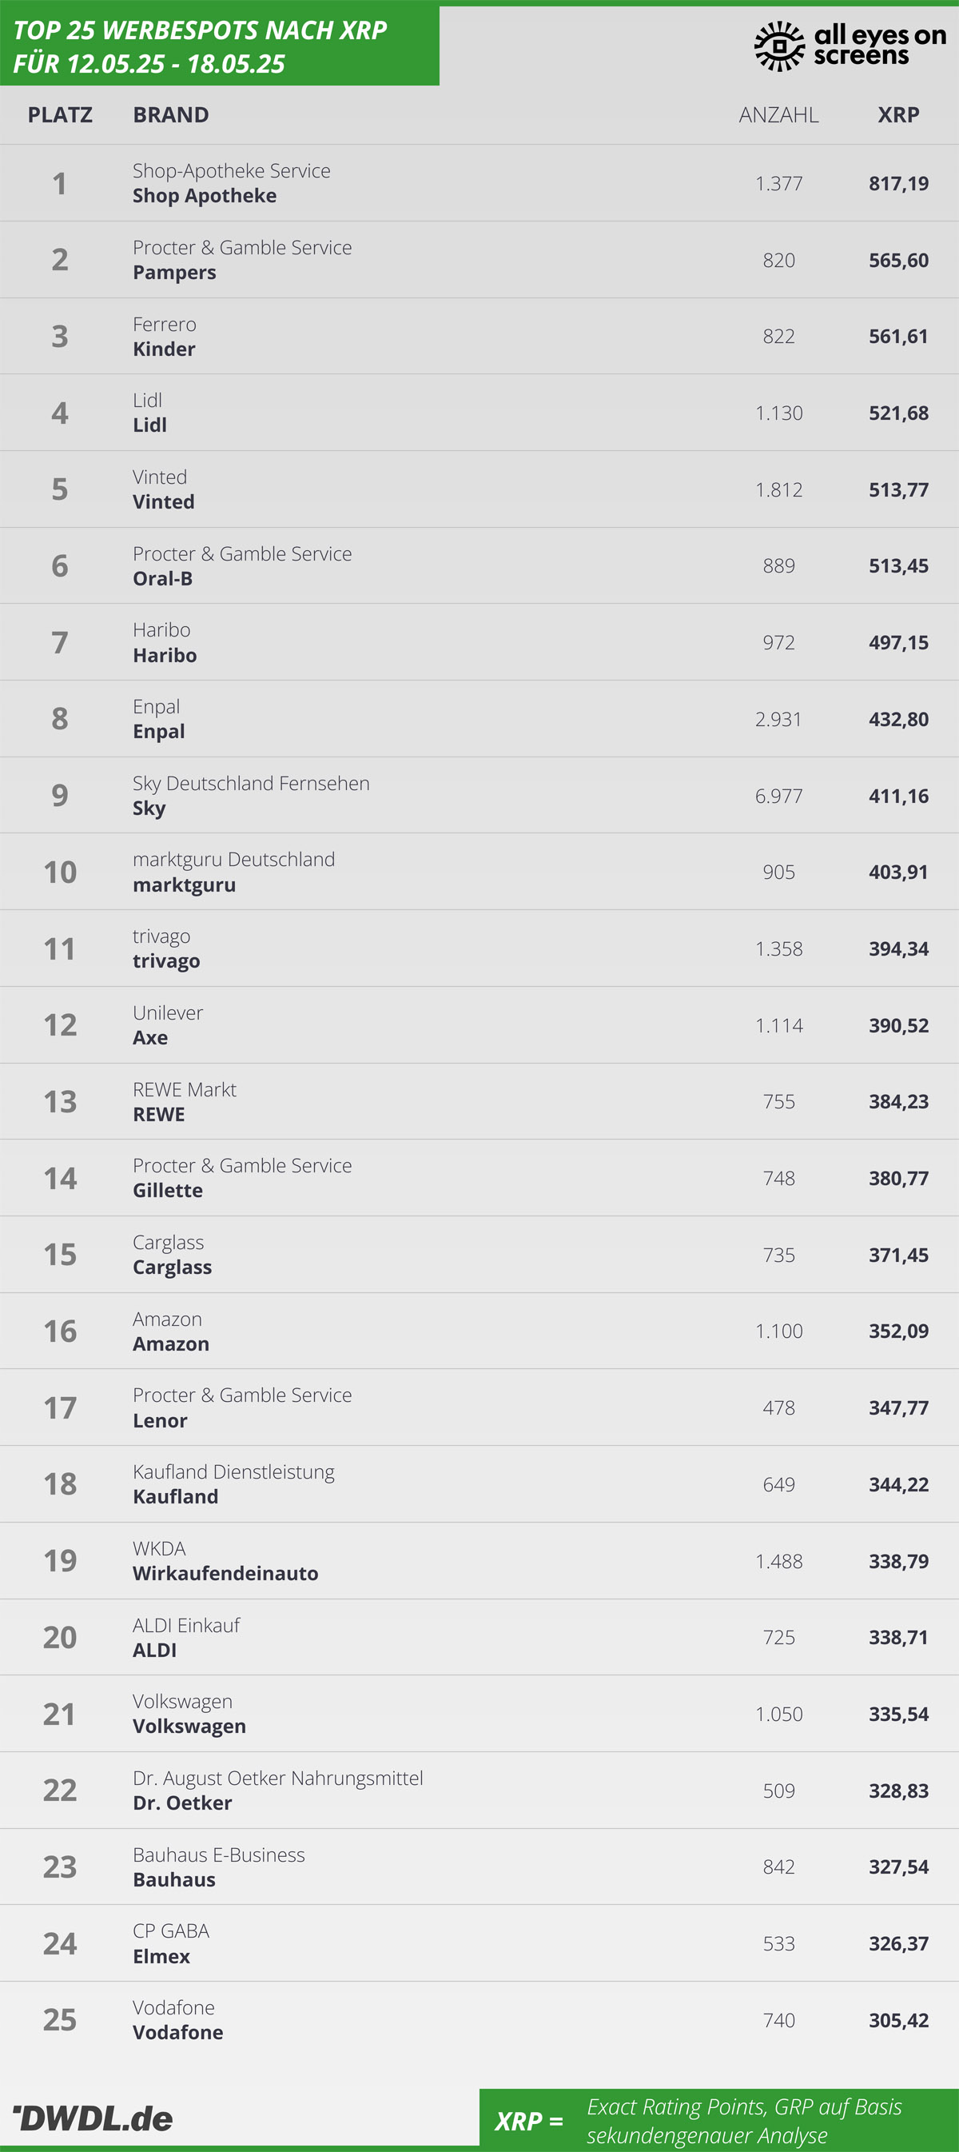Click the all eyes on screens eye logo
Viewport: 959px width, 2152px height.
click(778, 46)
